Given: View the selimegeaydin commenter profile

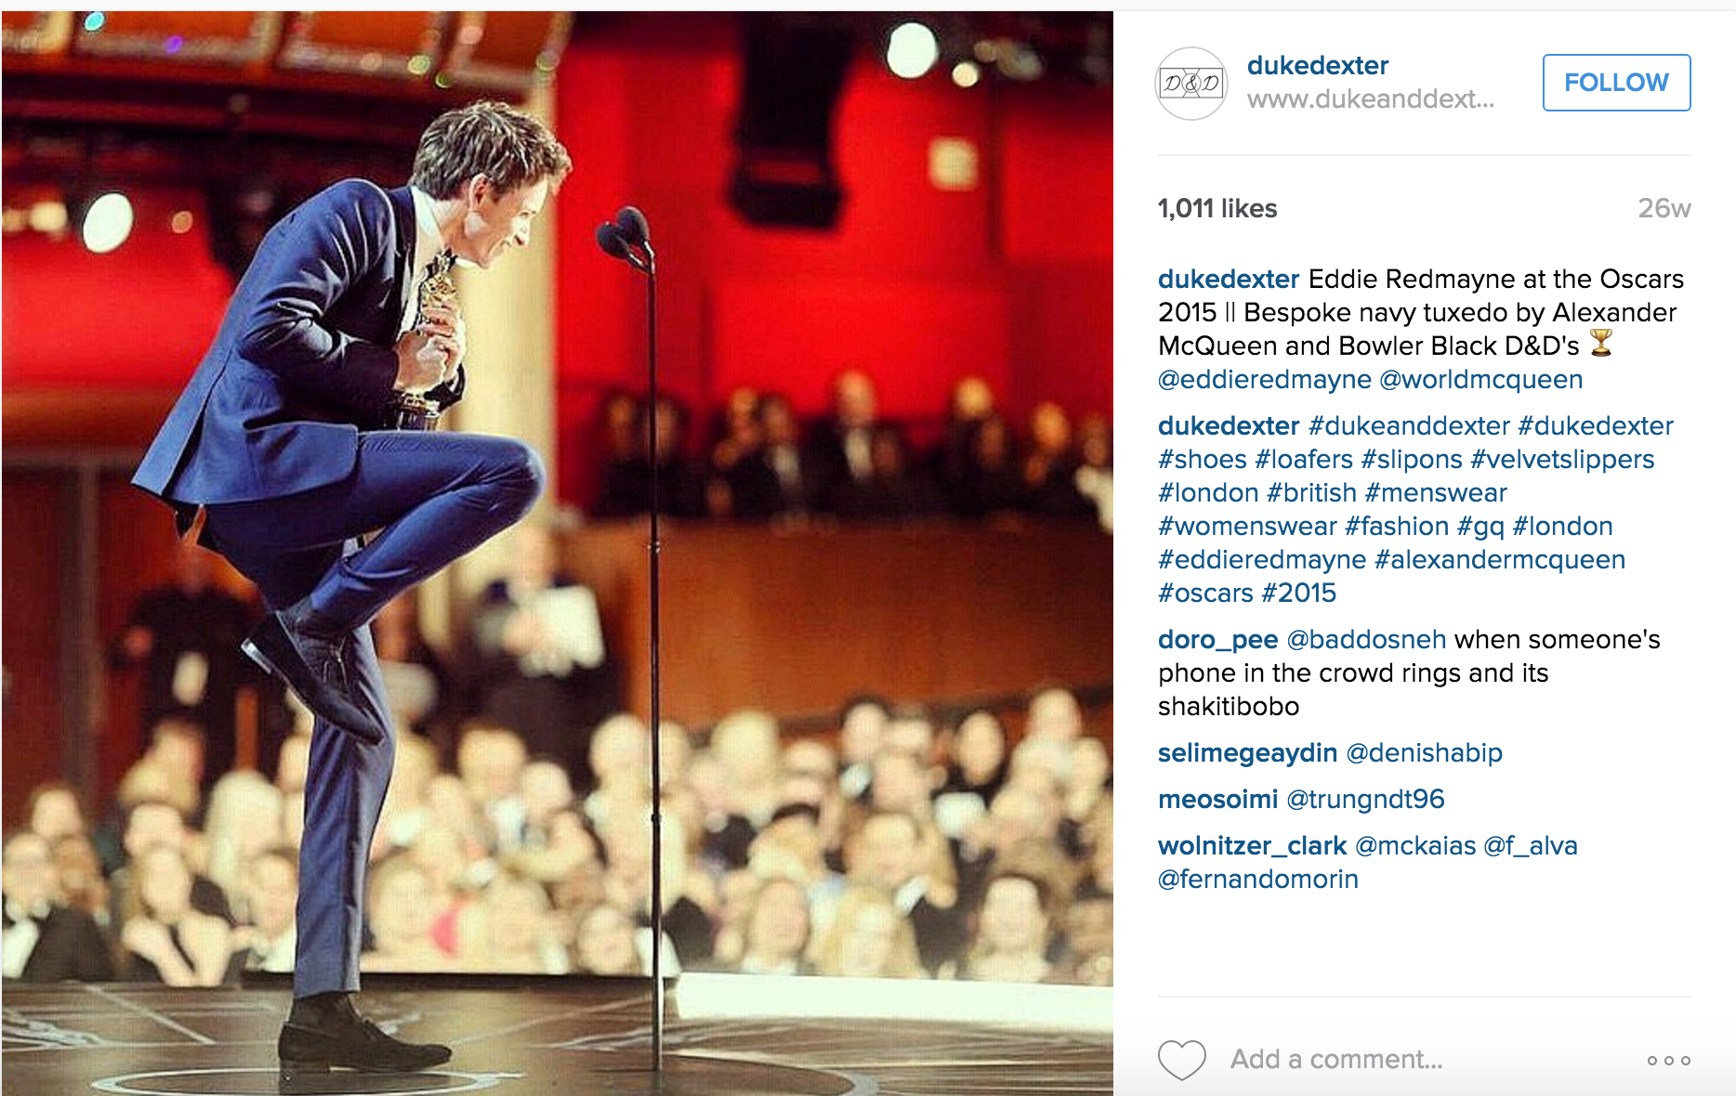Looking at the screenshot, I should [x=1247, y=753].
